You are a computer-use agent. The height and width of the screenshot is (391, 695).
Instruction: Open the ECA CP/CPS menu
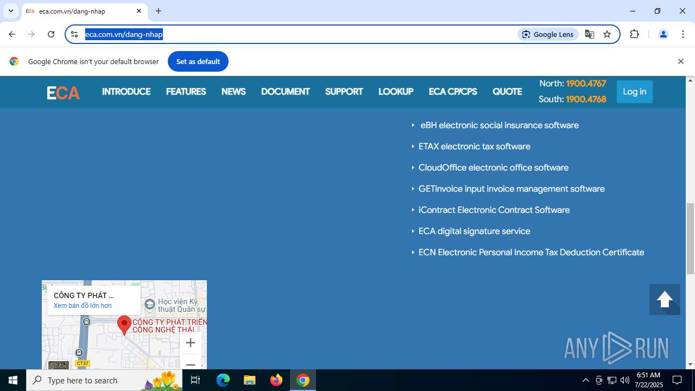pyautogui.click(x=453, y=92)
